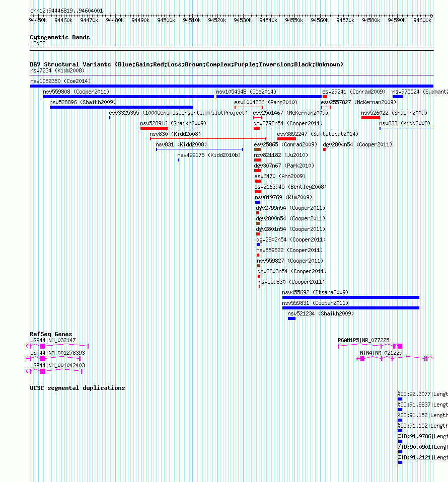
Task: Select NTN4|NM_021229 gene label
Action: (381, 353)
